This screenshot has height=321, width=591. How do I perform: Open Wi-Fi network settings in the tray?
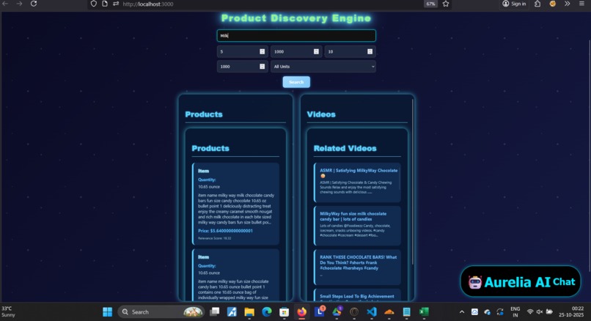pyautogui.click(x=530, y=312)
